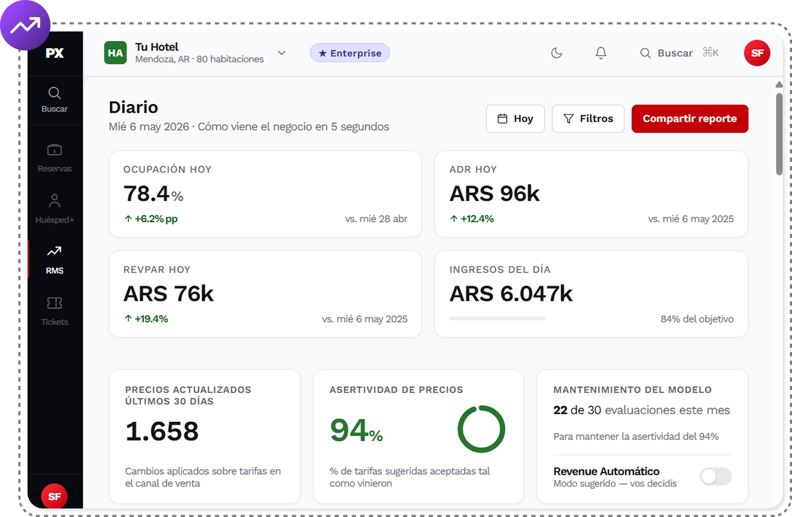Click the 1.658 updated prices figure
Viewport: 792px width, 517px height.
[x=162, y=431]
